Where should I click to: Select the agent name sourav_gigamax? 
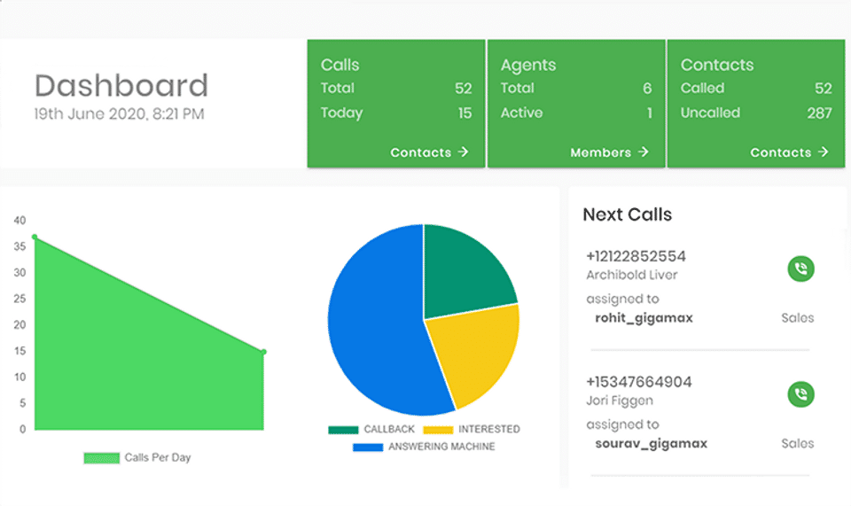click(651, 444)
